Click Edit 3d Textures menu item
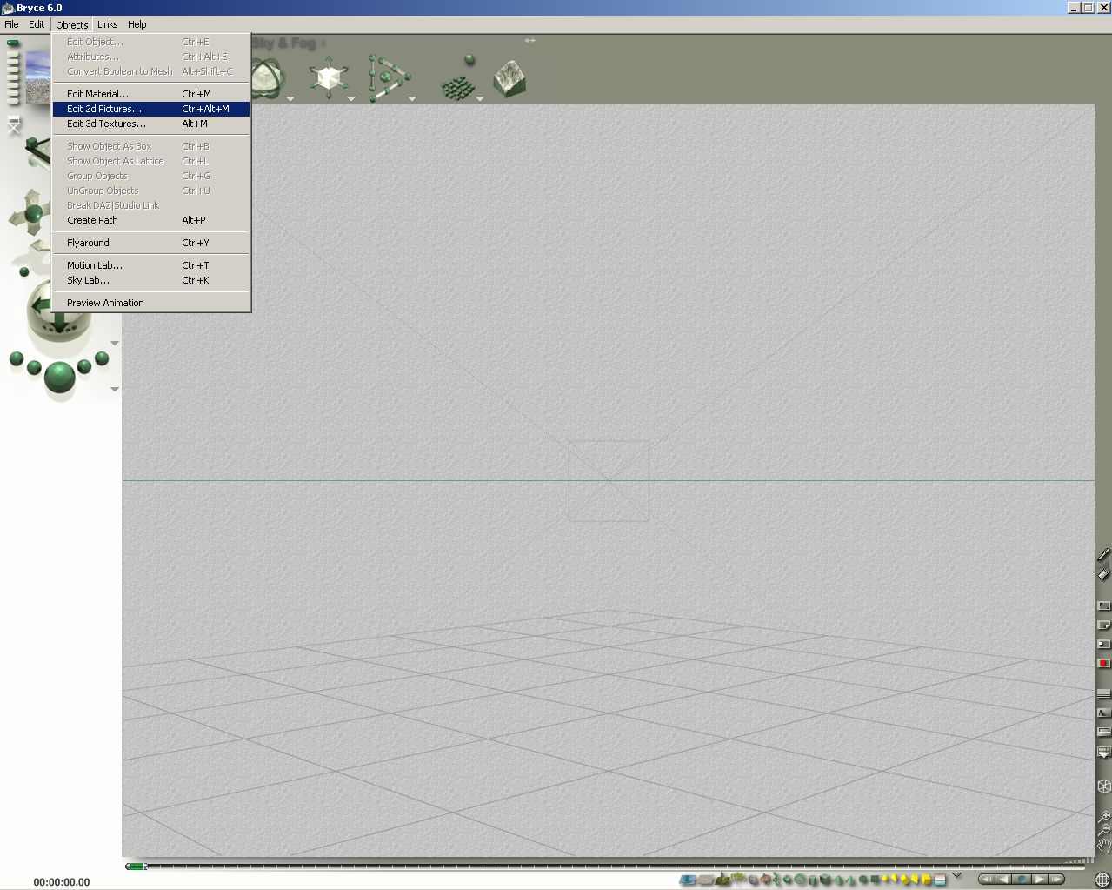Image resolution: width=1112 pixels, height=890 pixels. [x=151, y=124]
